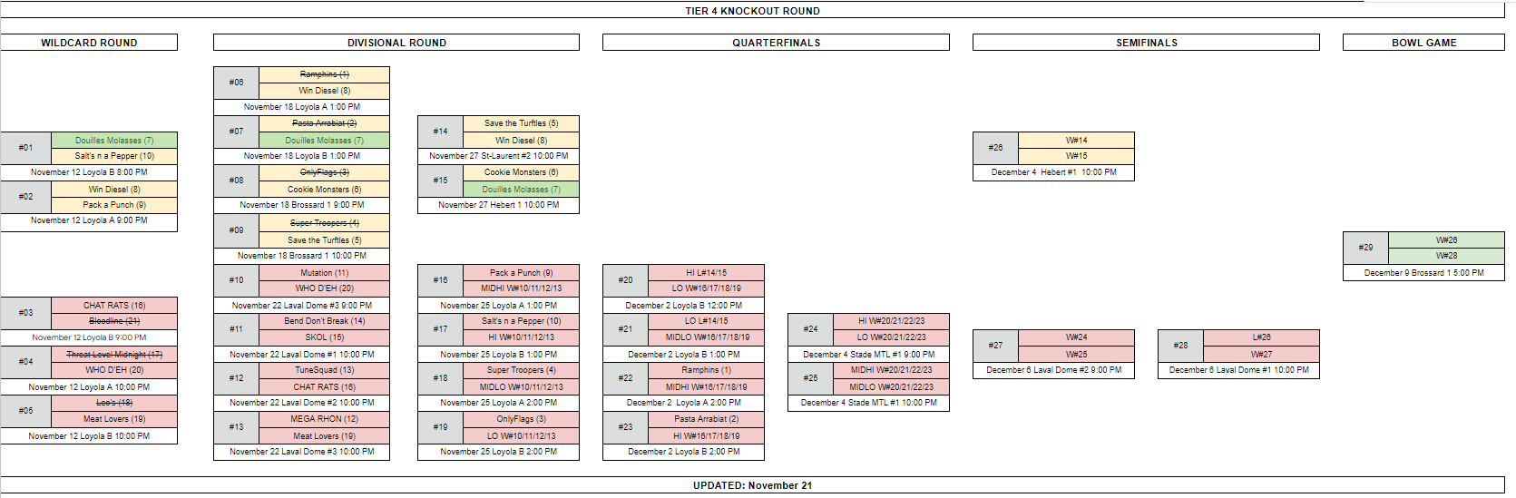
Task: Select Cookie Monsters (6) in game #08
Action: click(x=325, y=190)
